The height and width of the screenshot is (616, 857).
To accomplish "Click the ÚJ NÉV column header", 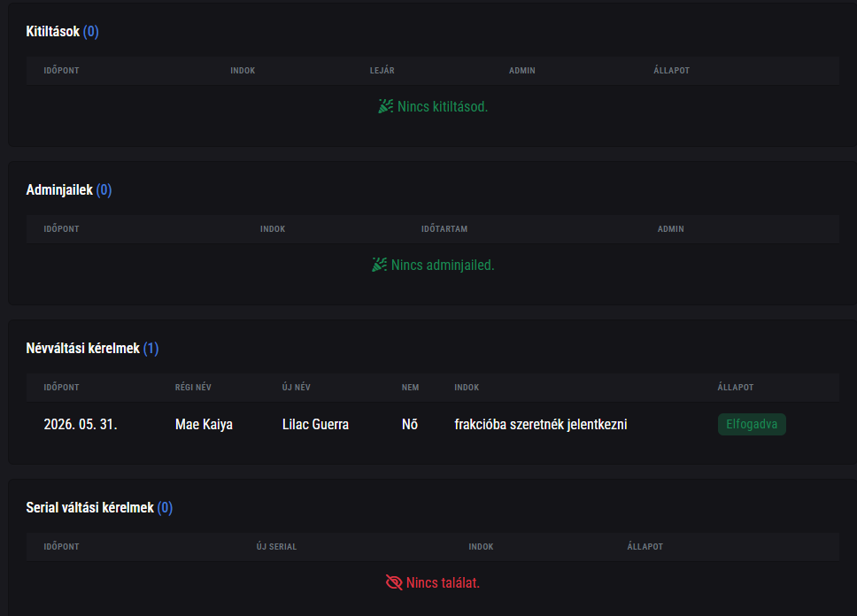I will tap(297, 388).
